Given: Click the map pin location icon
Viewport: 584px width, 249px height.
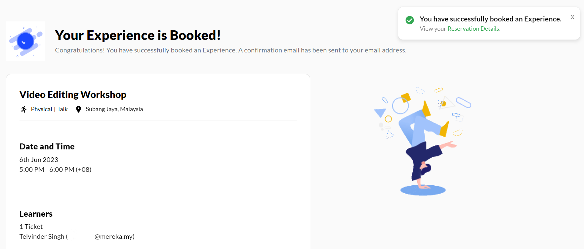Looking at the screenshot, I should [78, 109].
